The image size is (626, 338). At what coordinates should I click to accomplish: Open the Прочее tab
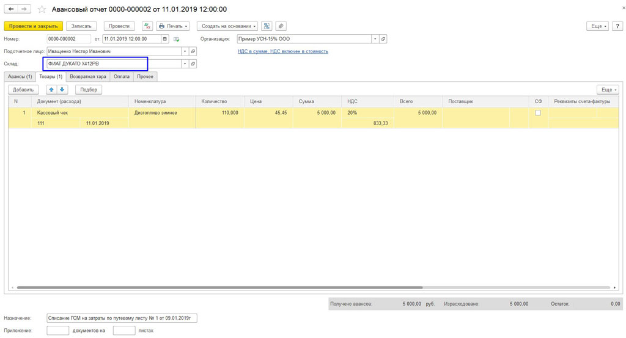[145, 76]
